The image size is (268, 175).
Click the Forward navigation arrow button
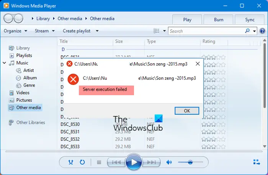click(18, 18)
